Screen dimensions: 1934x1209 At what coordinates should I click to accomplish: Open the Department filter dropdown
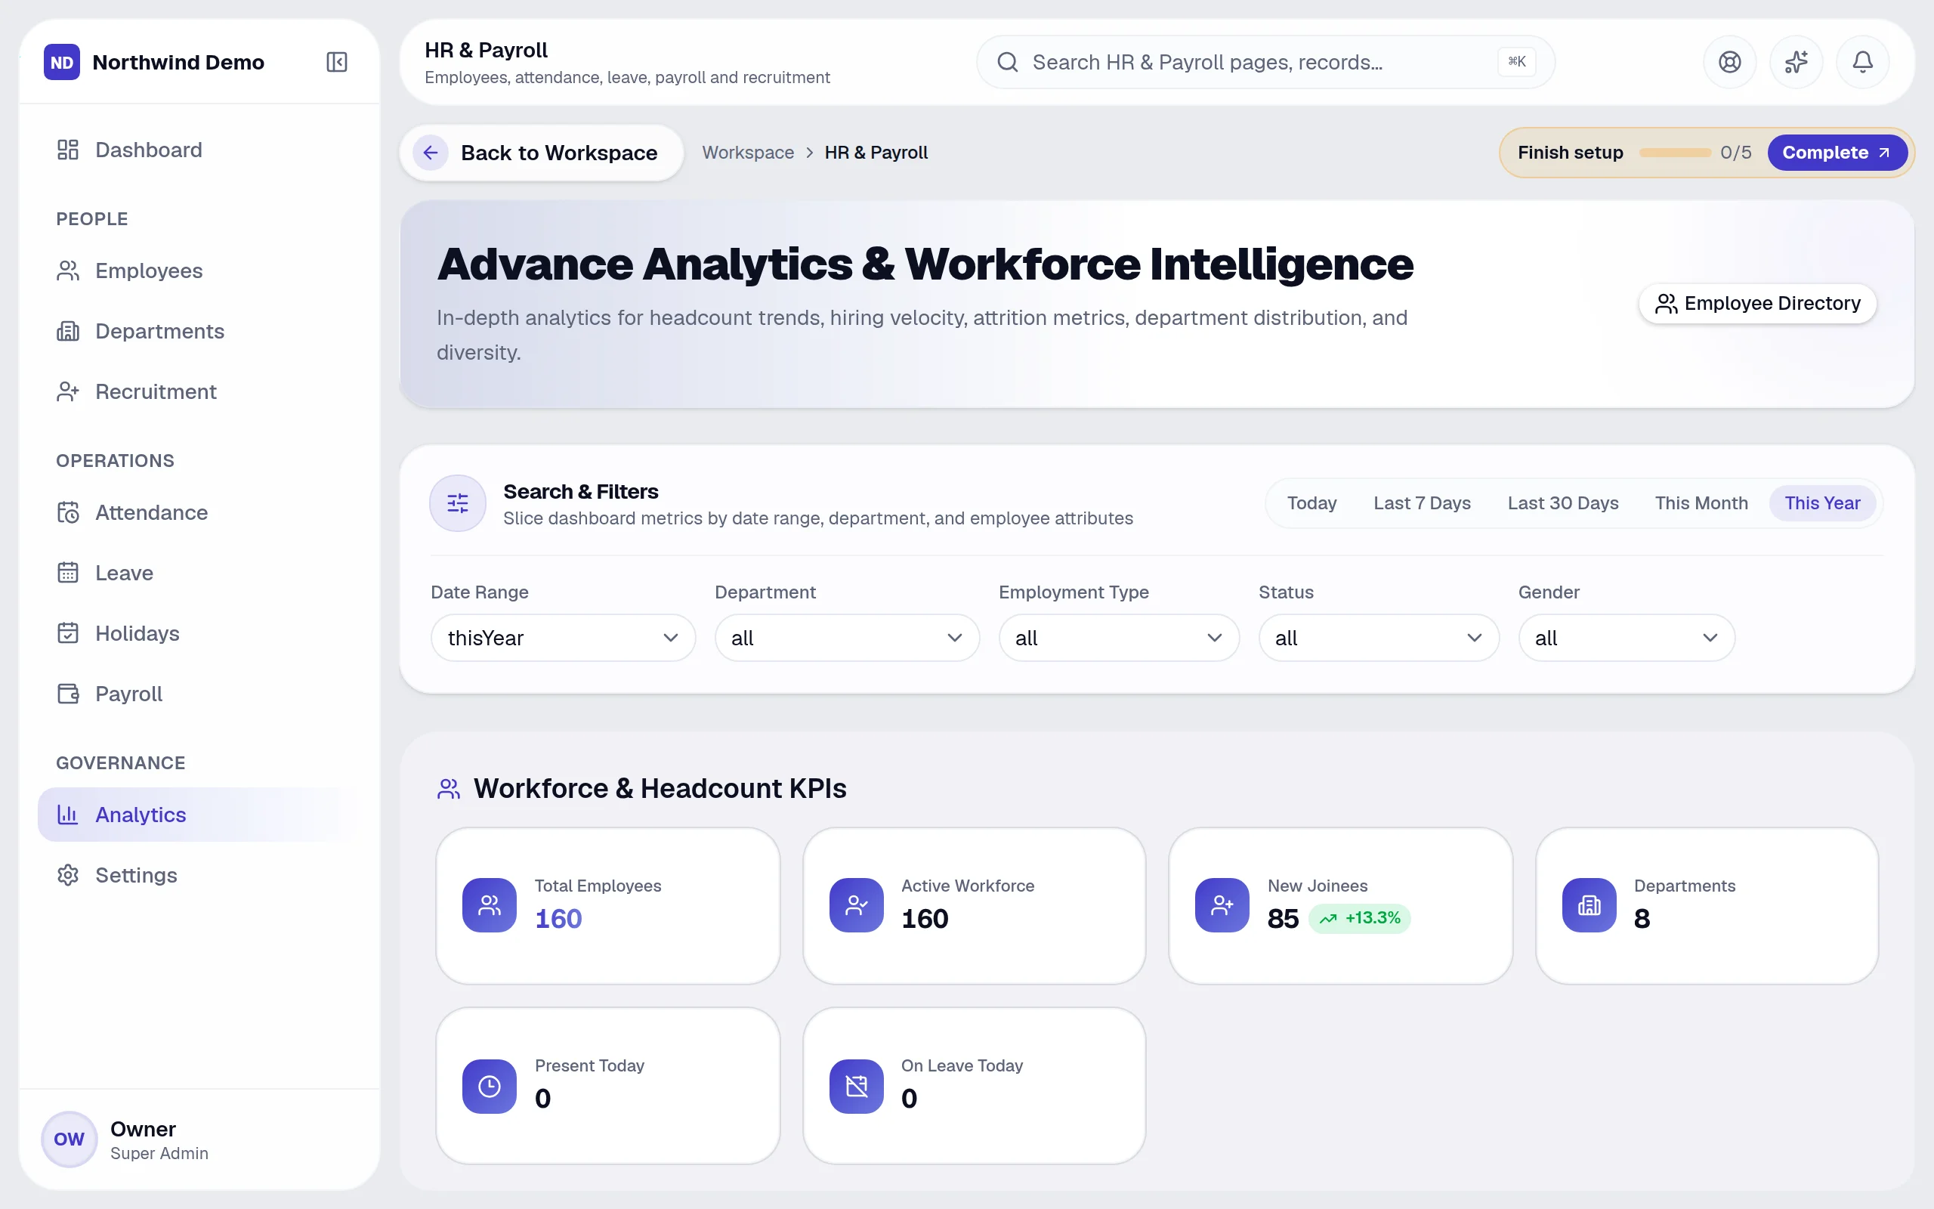click(846, 637)
